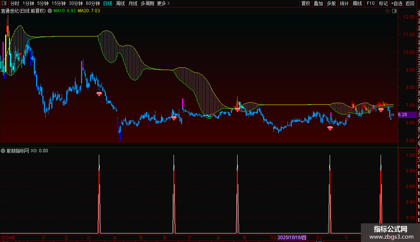Click the red diamond signal near March
The image size is (420, 242).
99,94
